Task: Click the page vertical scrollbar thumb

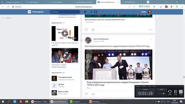Action: 184,77
